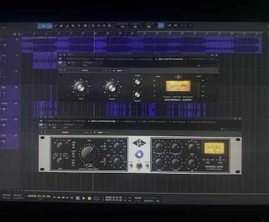This screenshot has height=222, width=269.
Task: Open dropdown arrow next to LA-6176 tab
Action: (118, 121)
